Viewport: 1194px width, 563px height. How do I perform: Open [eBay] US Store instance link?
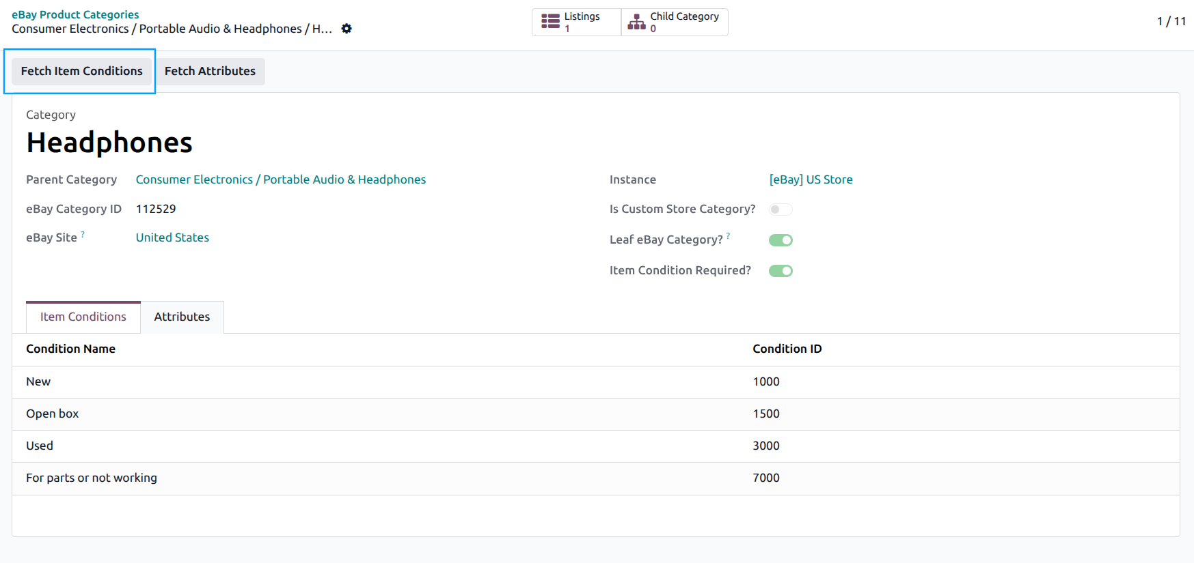811,179
